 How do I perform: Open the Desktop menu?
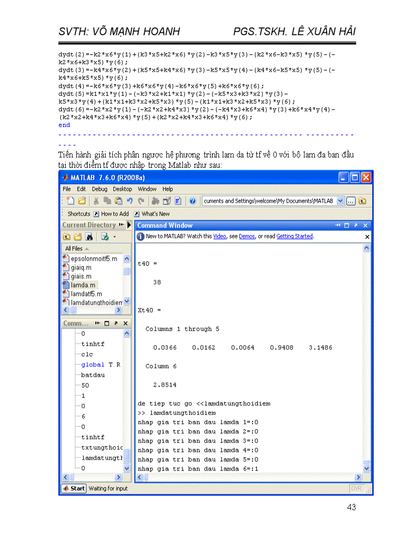click(x=123, y=189)
